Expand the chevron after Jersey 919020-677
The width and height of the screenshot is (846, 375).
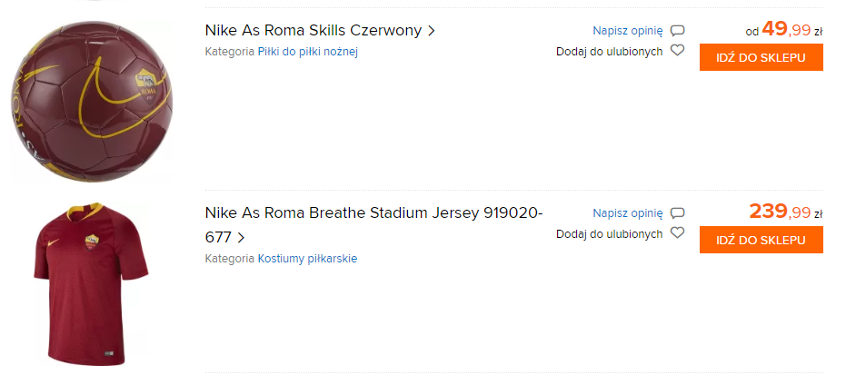[241, 238]
